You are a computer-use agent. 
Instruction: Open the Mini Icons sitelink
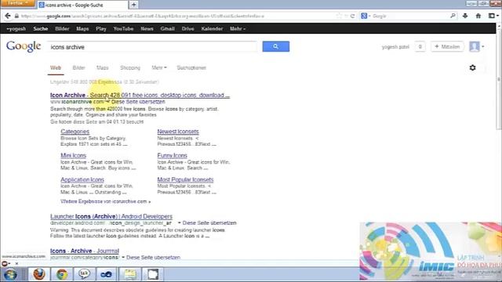73,155
